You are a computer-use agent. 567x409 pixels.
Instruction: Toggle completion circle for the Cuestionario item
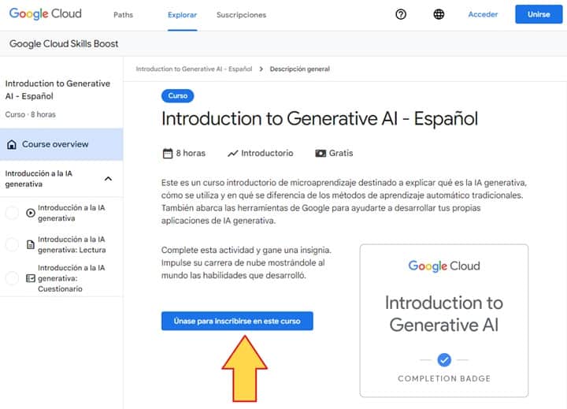point(12,278)
